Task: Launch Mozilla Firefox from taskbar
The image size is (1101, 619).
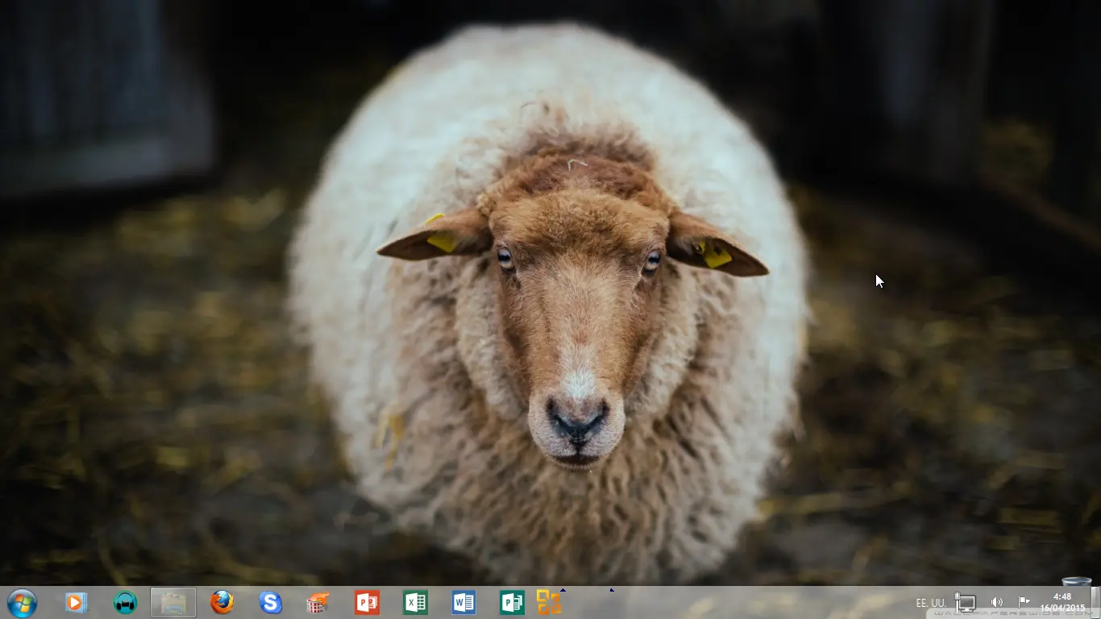Action: pos(222,602)
